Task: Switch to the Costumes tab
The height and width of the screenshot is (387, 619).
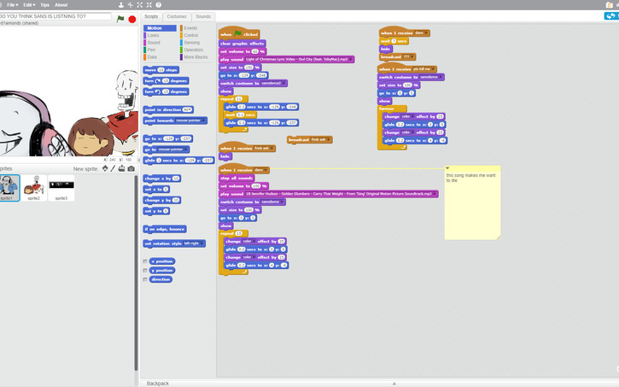Action: 177,16
